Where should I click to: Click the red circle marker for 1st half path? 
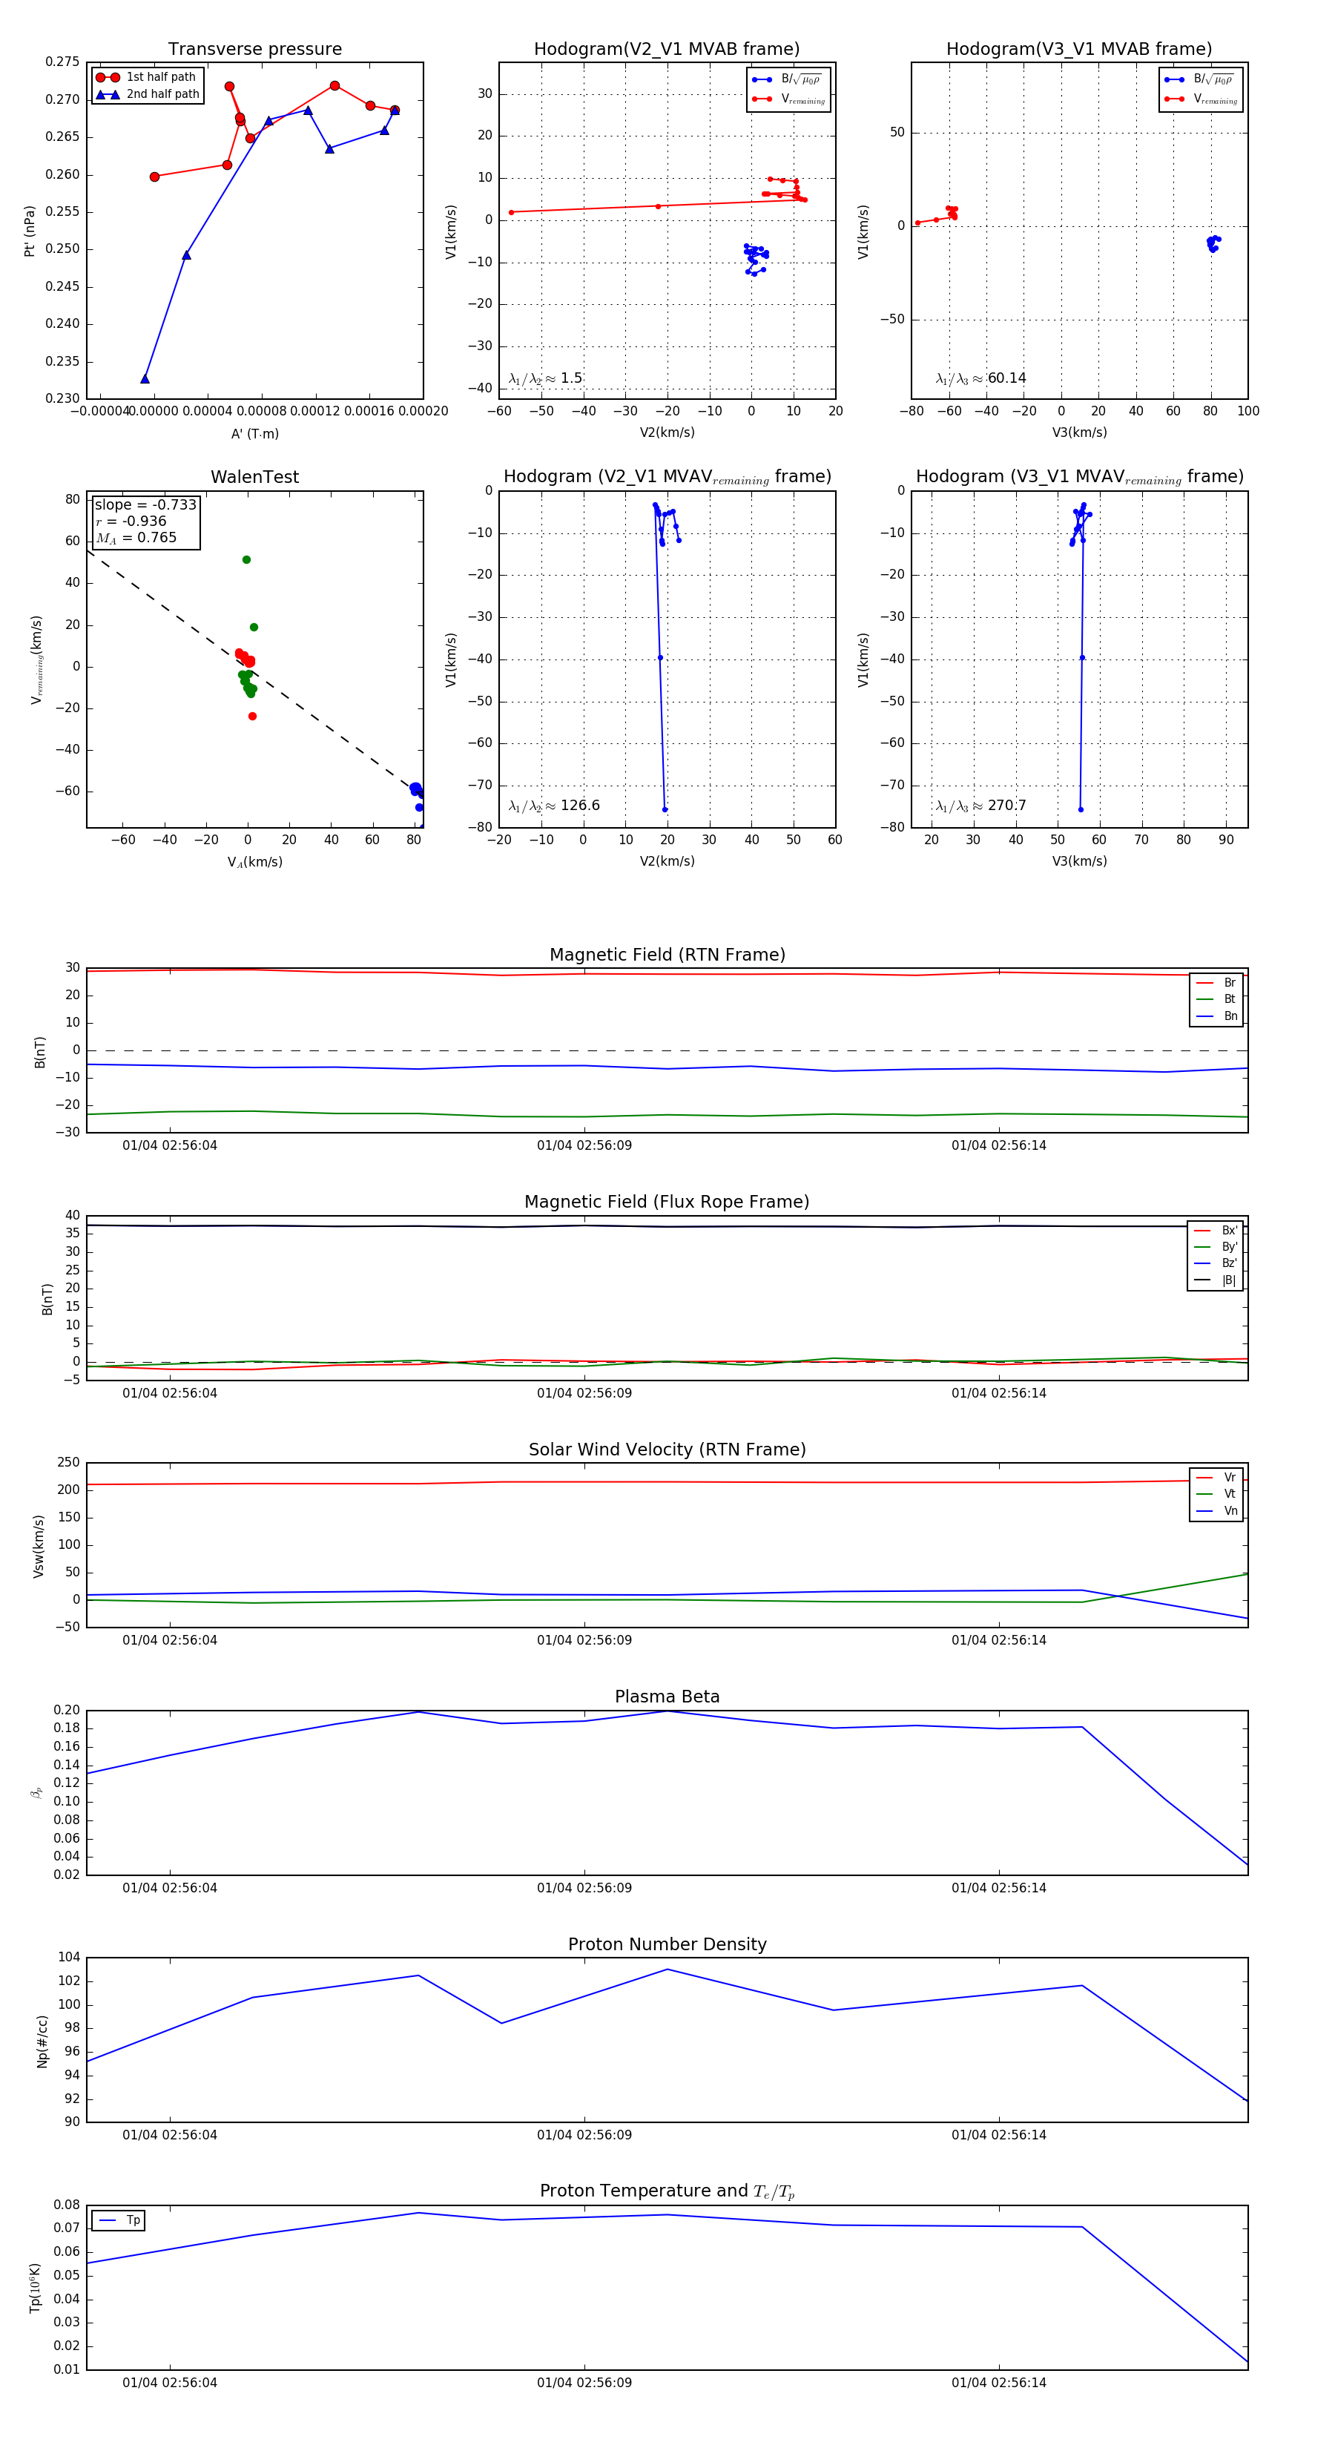point(108,77)
